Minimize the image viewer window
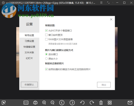This screenshot has height=106, width=134. coord(117,3)
